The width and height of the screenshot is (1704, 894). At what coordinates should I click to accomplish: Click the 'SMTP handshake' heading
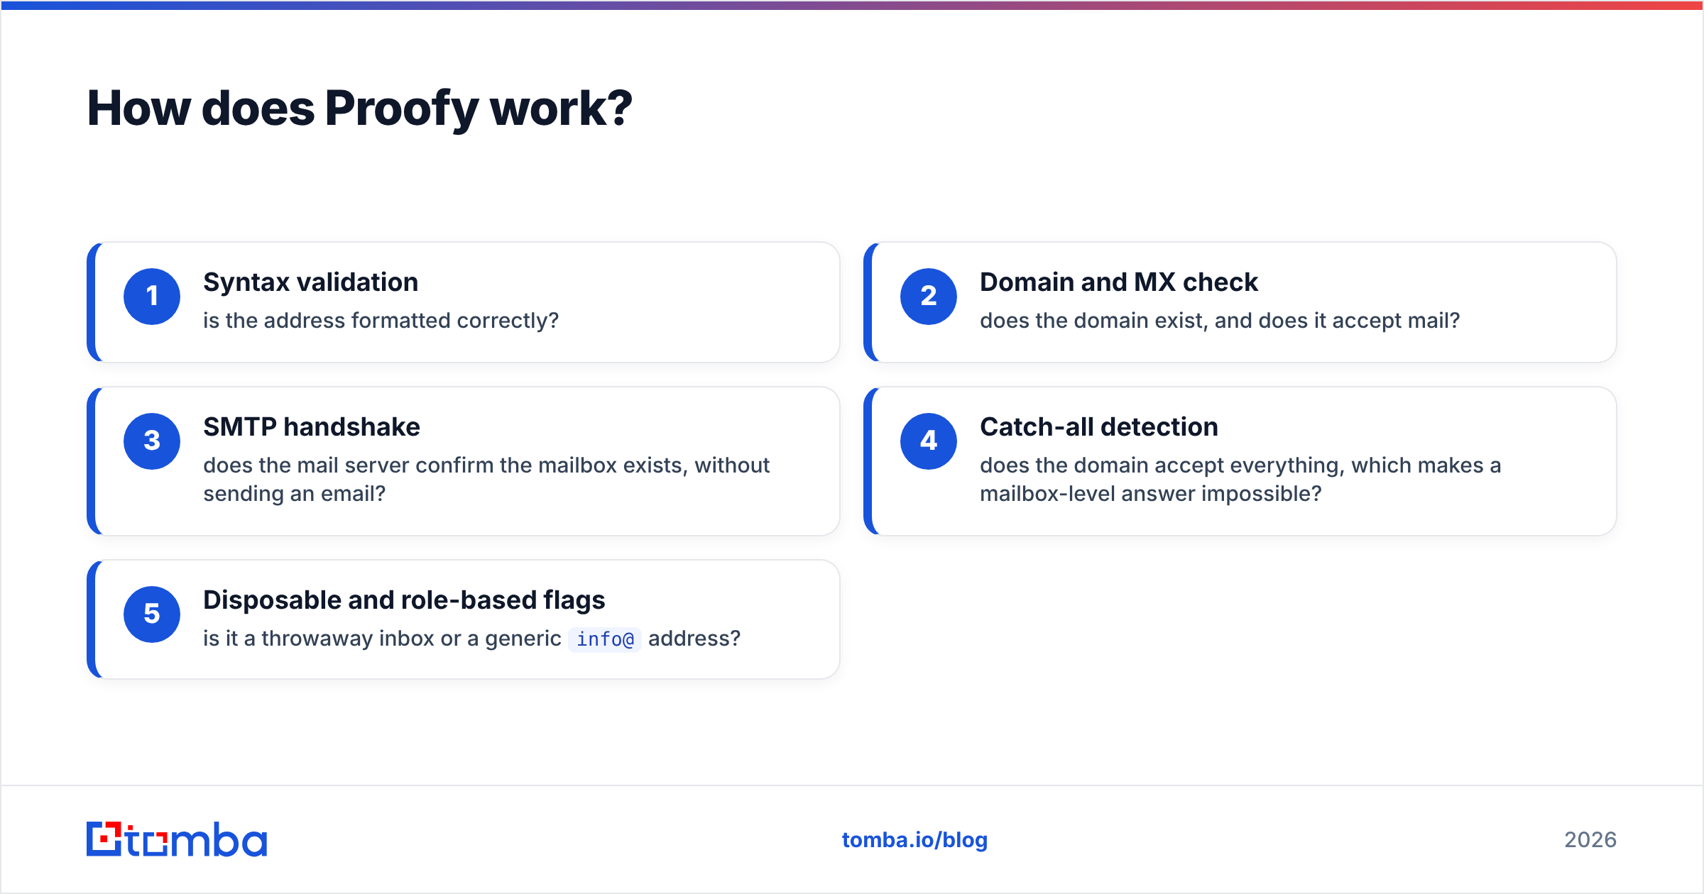pyautogui.click(x=312, y=427)
